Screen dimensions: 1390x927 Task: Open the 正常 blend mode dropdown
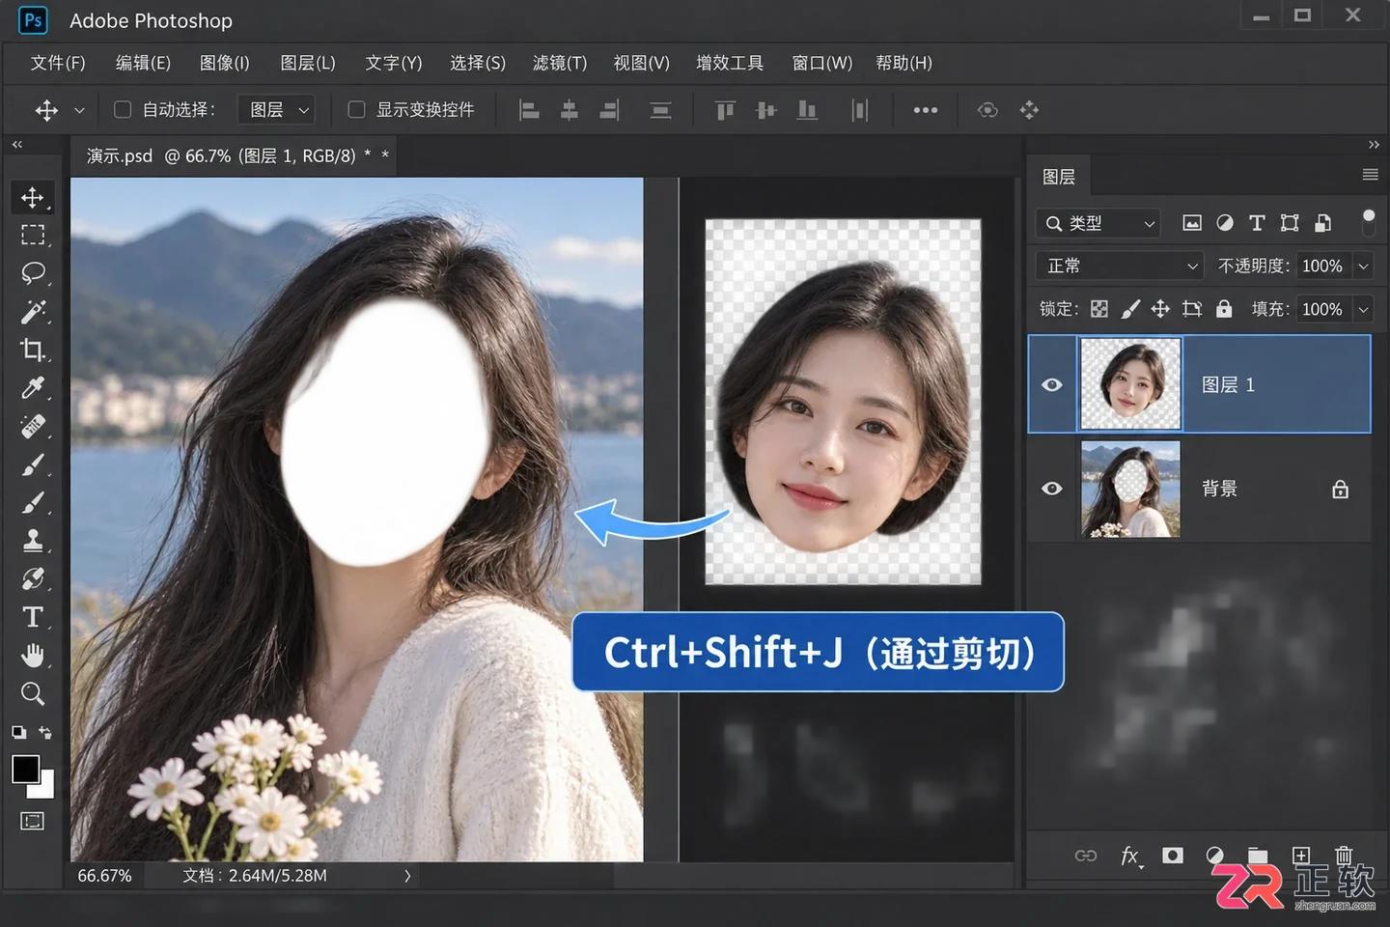click(x=1120, y=266)
